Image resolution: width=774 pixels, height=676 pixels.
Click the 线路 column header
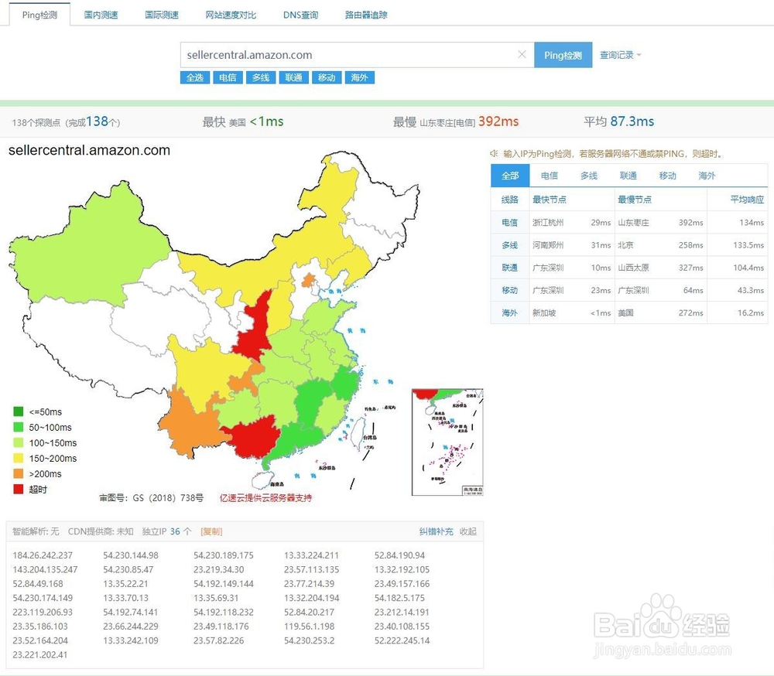510,200
